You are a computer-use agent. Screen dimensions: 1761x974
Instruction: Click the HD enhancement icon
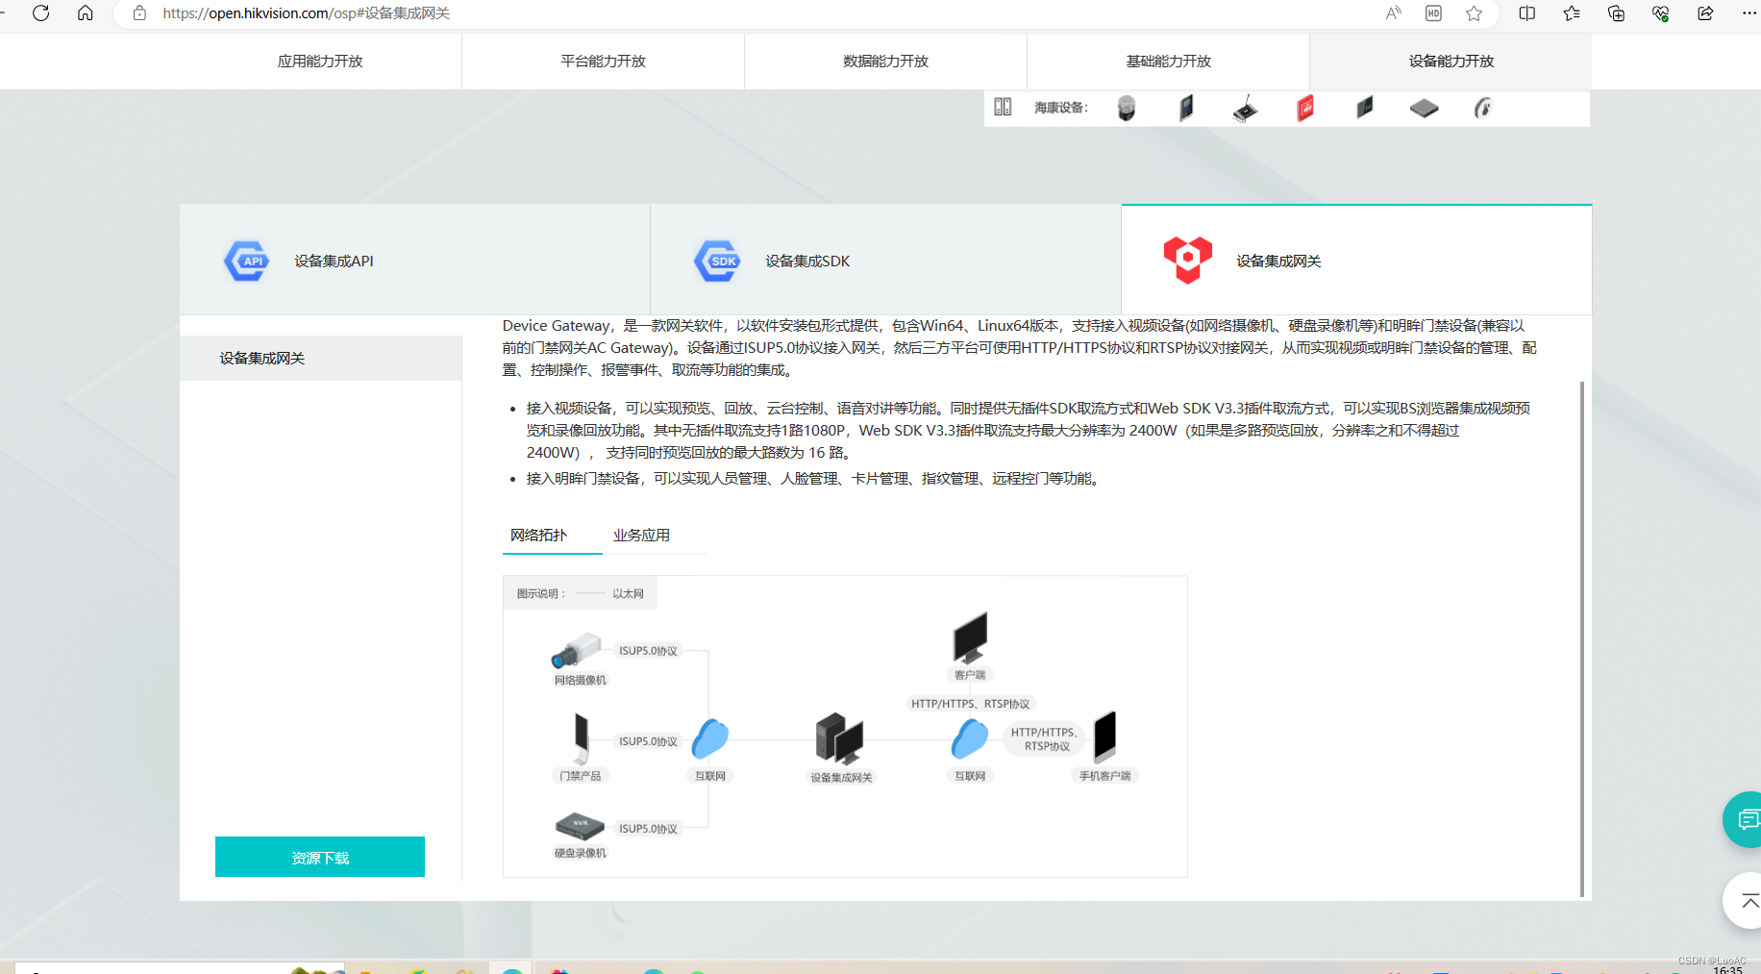1433,13
